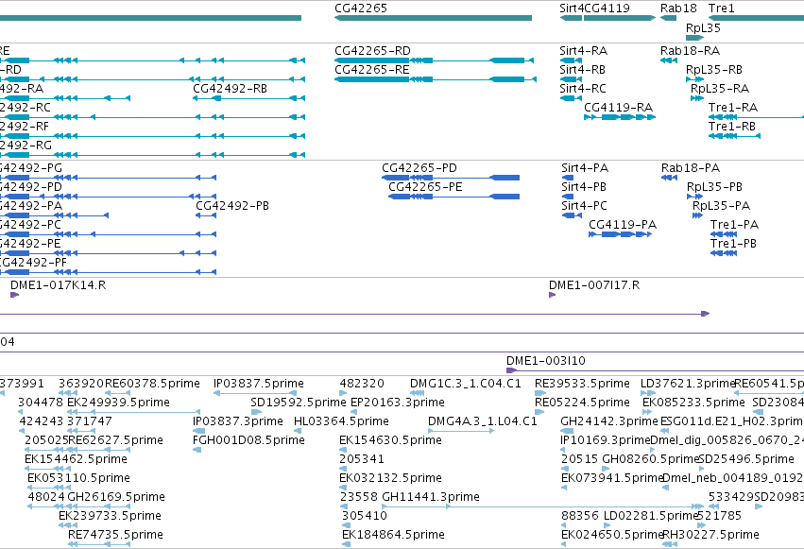Screen dimensions: 804x549
Task: Select transcript CG42265-RE
Action: pos(436,79)
